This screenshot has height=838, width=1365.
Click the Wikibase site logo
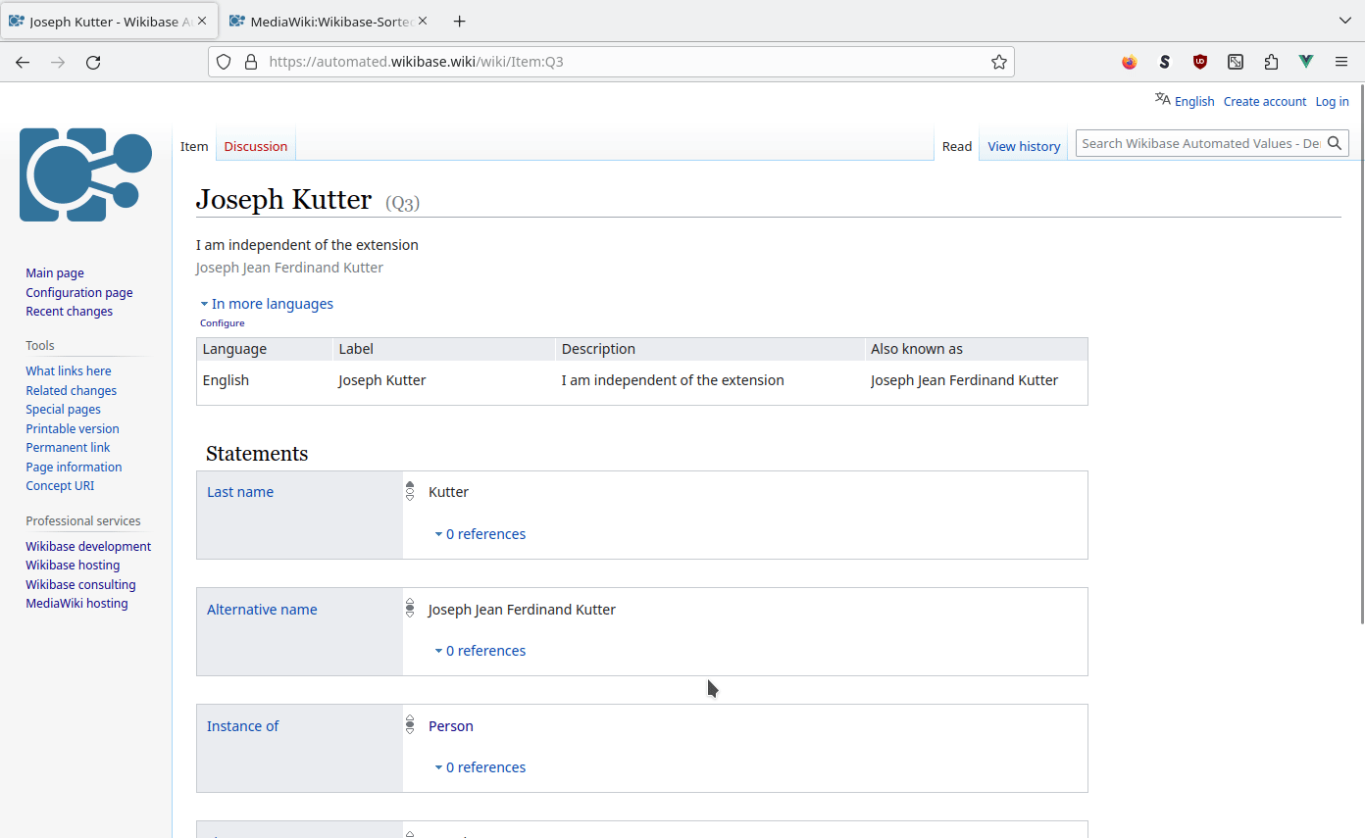(x=85, y=174)
